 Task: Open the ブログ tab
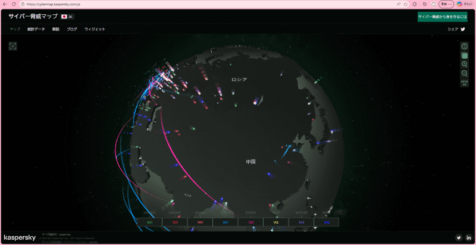[72, 29]
